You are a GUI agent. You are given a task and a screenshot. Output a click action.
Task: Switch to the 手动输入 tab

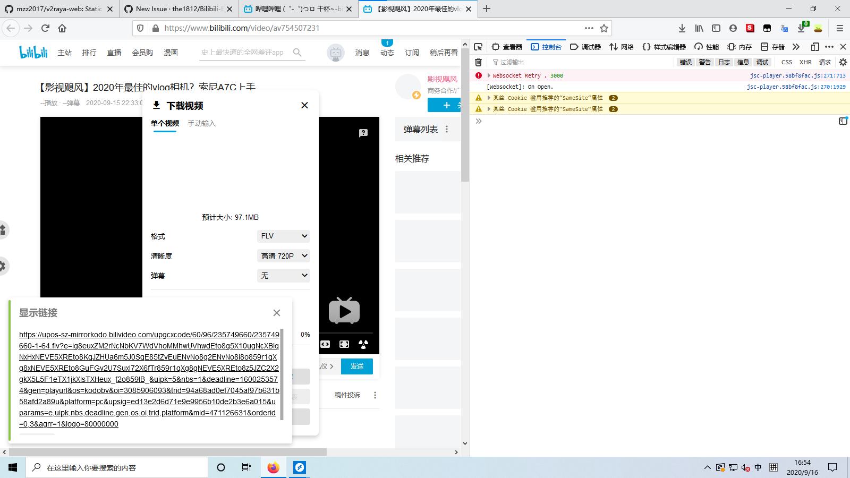point(201,123)
